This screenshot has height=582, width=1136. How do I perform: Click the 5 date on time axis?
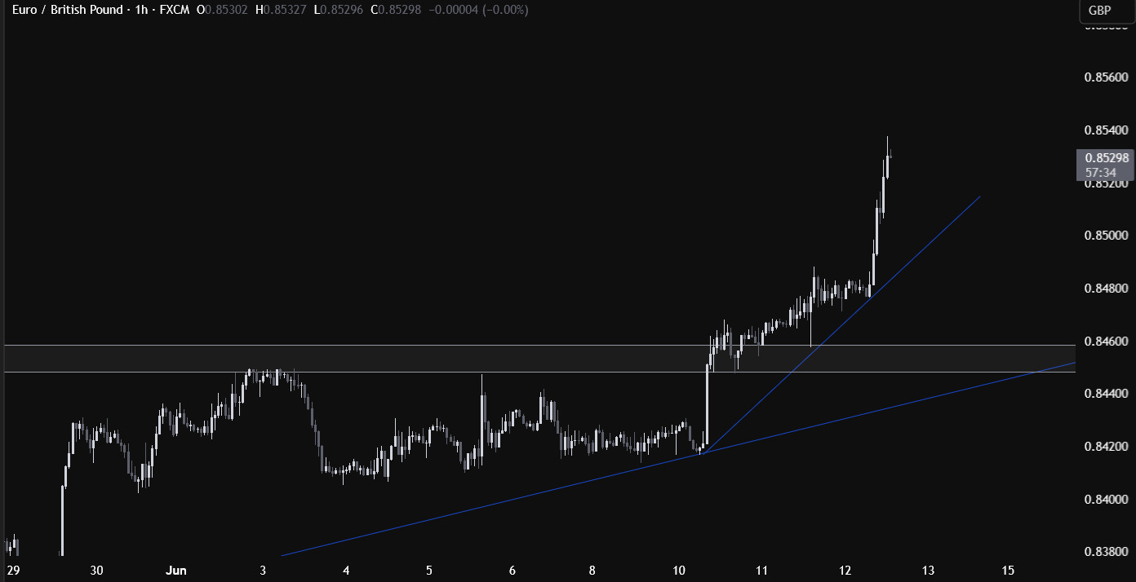coord(428,570)
